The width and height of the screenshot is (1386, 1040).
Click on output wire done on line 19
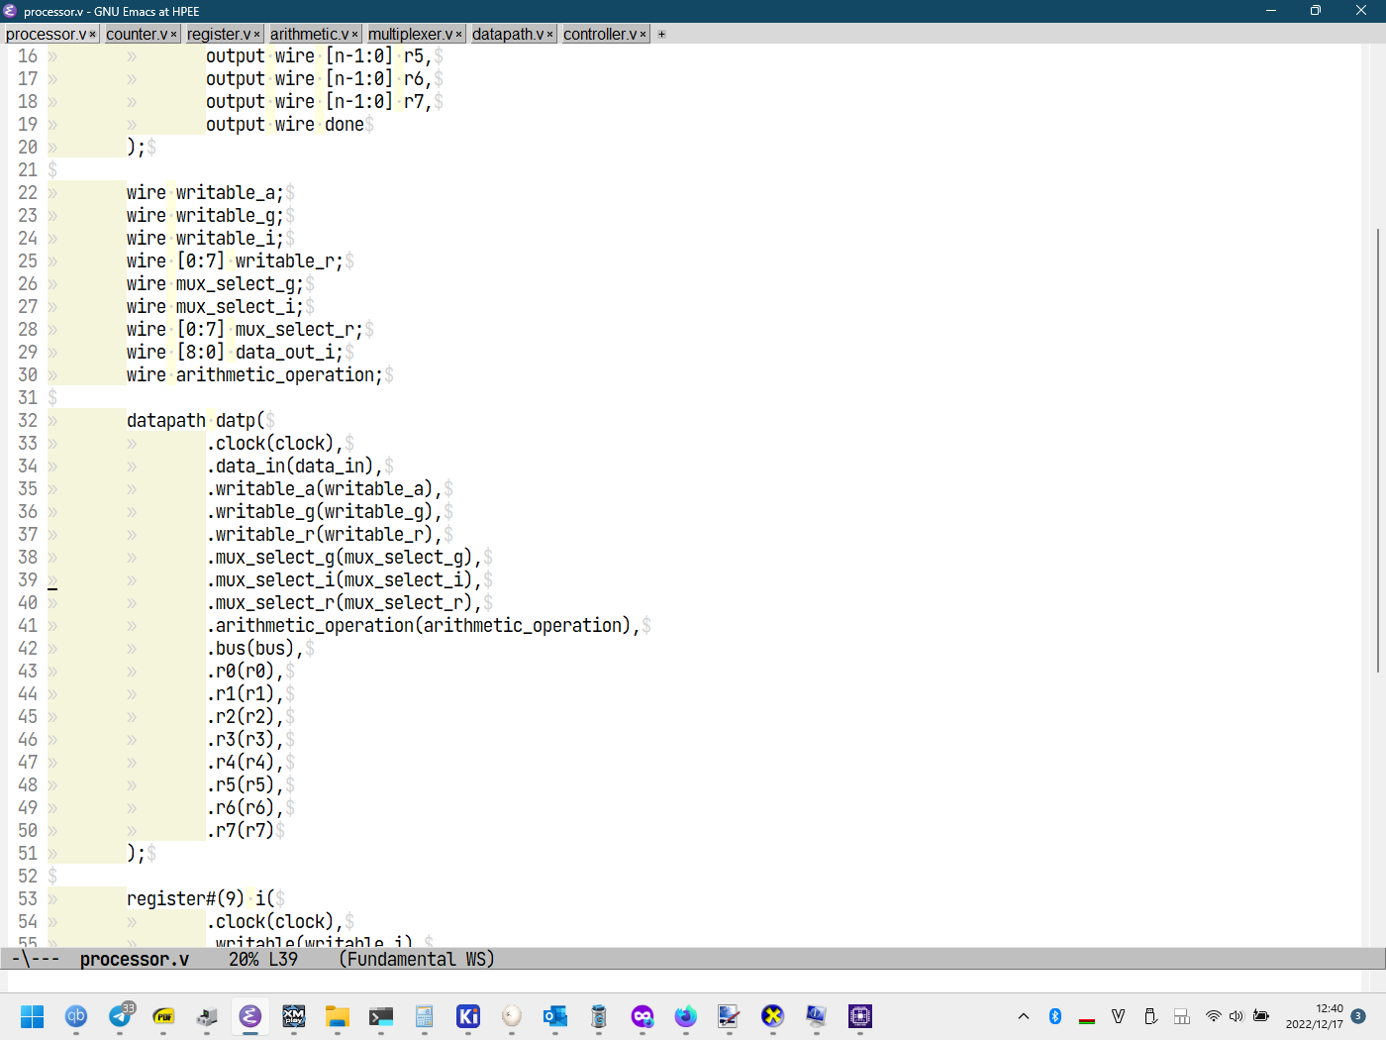pyautogui.click(x=285, y=125)
